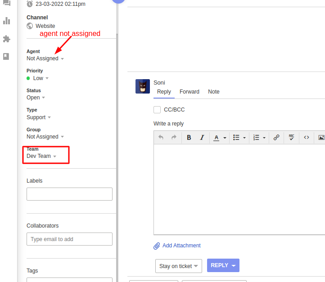This screenshot has width=325, height=282.
Task: Toggle italic formatting in the reply editor
Action: click(x=202, y=138)
